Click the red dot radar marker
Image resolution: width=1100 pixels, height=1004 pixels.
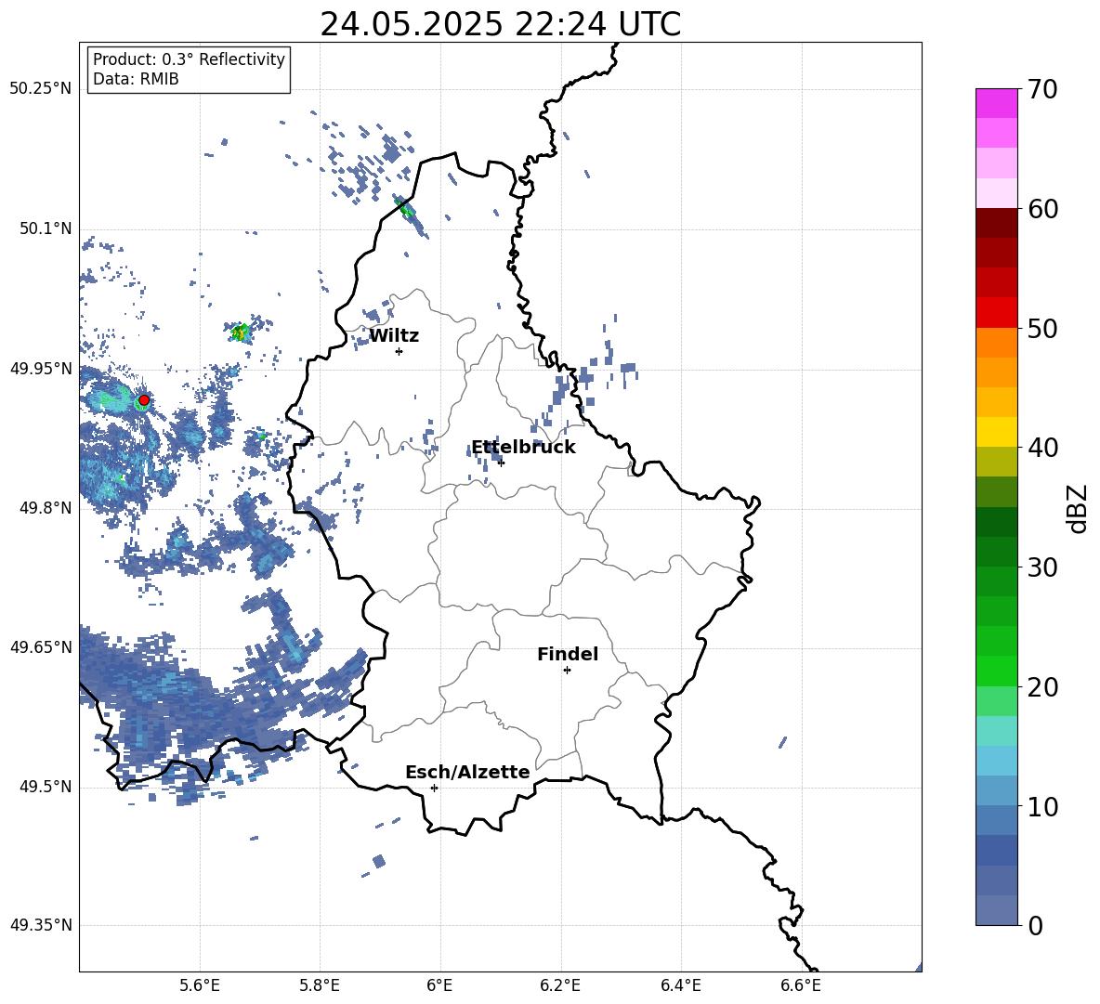coord(144,400)
